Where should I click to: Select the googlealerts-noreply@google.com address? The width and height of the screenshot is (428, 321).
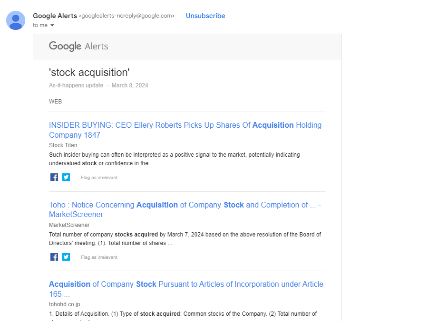pos(126,16)
